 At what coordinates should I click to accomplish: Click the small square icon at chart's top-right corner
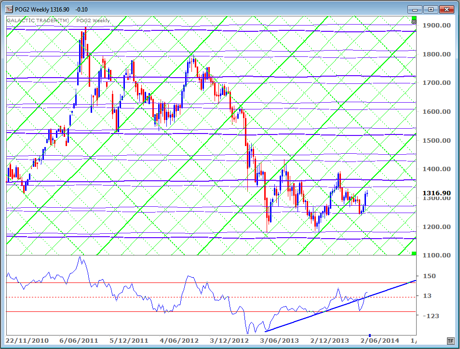(414, 21)
